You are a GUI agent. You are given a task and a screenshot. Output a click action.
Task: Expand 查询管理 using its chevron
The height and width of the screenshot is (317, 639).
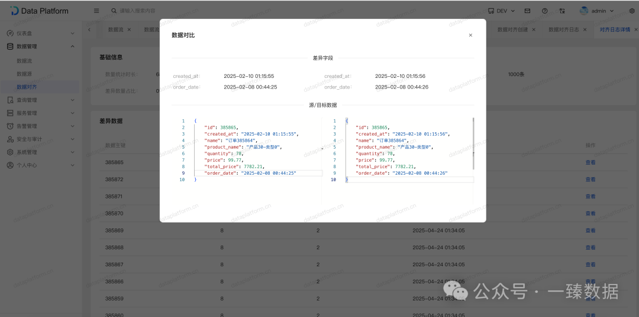tap(73, 100)
